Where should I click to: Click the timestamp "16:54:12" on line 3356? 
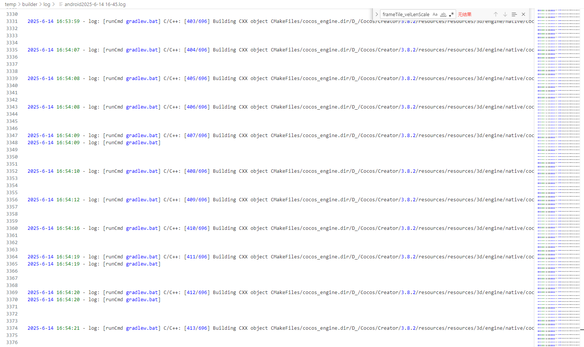68,200
